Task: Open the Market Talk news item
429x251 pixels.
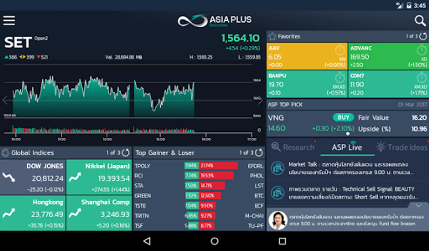Action: click(348, 168)
